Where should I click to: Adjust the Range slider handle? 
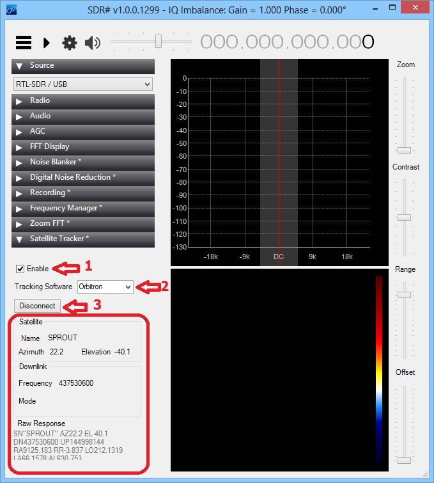coord(404,295)
